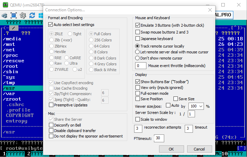Open the viewer size percent dropdown
Image resolution: width=247 pixels, height=157 pixels.
197,106
